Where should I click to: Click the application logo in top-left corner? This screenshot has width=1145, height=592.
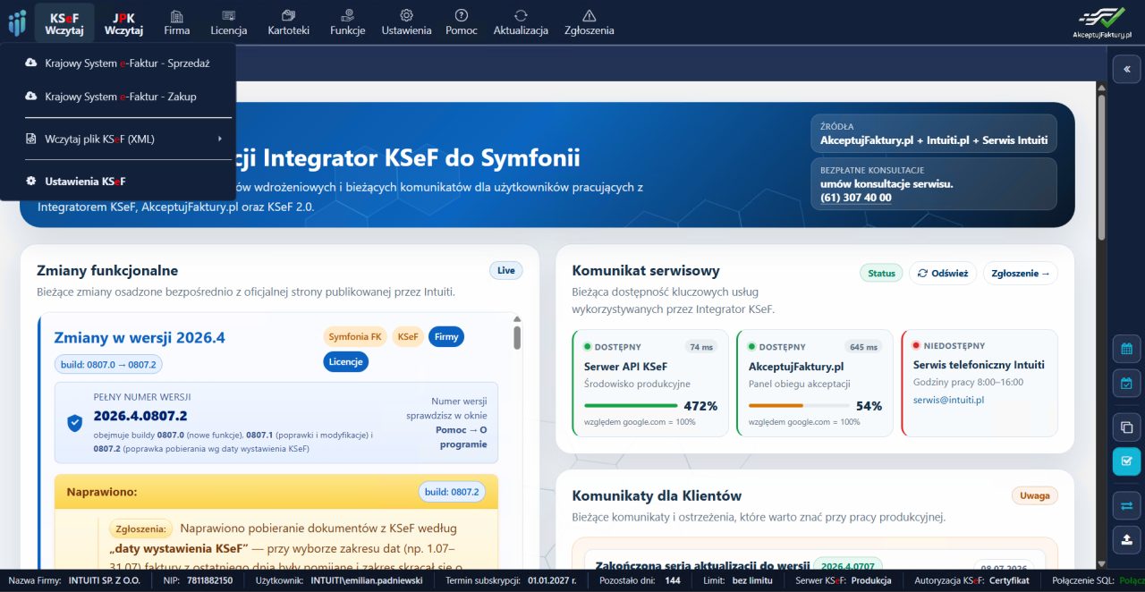coord(17,22)
